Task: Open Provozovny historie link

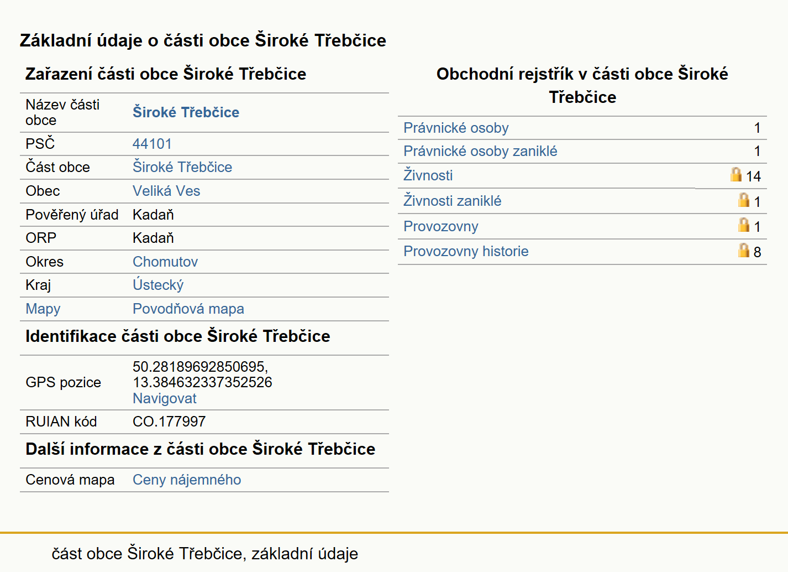Action: click(x=466, y=251)
